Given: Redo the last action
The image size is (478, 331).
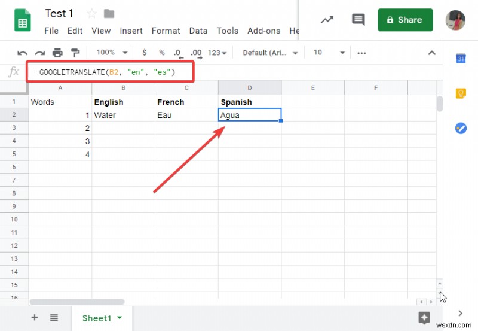Looking at the screenshot, I should pyautogui.click(x=40, y=53).
